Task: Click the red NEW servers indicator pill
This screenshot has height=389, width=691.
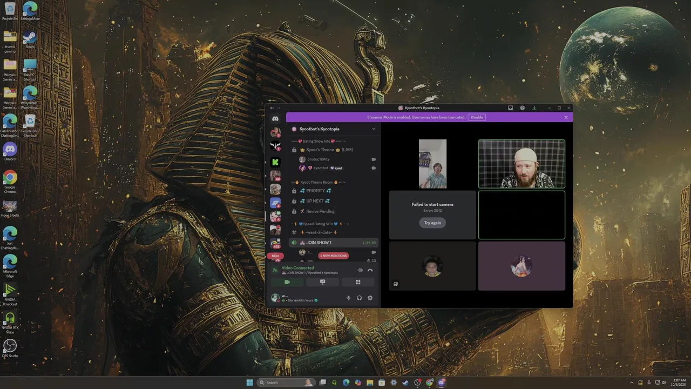Action: pyautogui.click(x=275, y=256)
